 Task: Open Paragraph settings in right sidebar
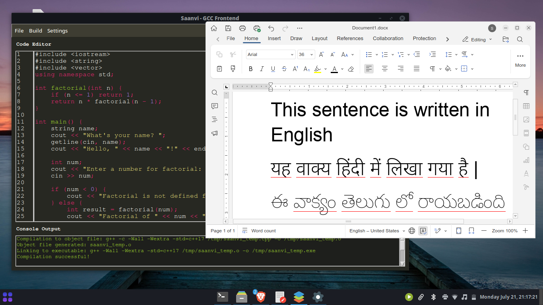[526, 93]
